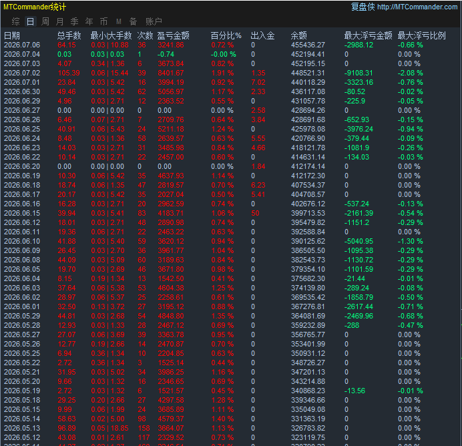Click profit value 1525.14
Image resolution: width=462 pixels, height=446 pixels.
pyautogui.click(x=171, y=363)
